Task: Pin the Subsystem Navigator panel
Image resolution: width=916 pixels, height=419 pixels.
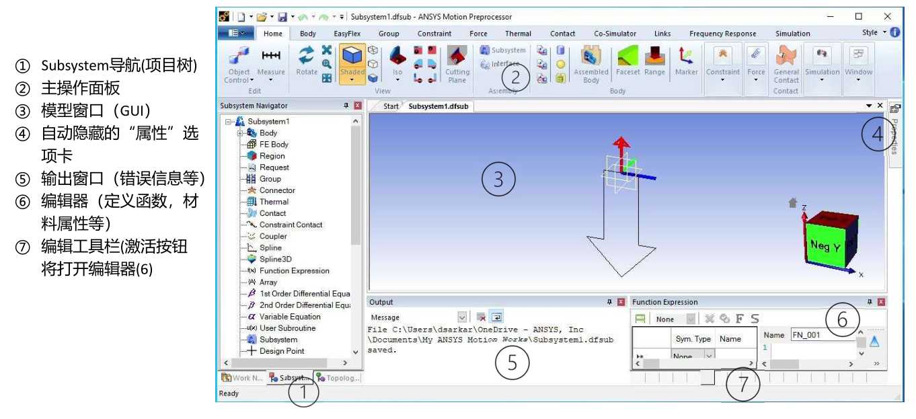Action: (x=346, y=106)
